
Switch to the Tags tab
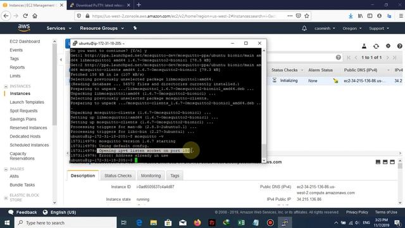175,175
